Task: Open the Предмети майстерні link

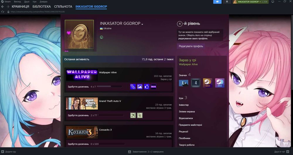Action: (x=190, y=125)
